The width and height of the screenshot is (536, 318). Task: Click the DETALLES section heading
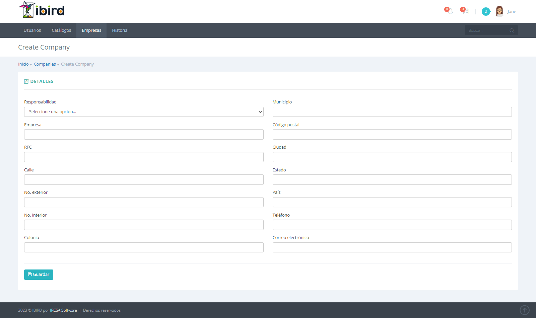(x=42, y=81)
